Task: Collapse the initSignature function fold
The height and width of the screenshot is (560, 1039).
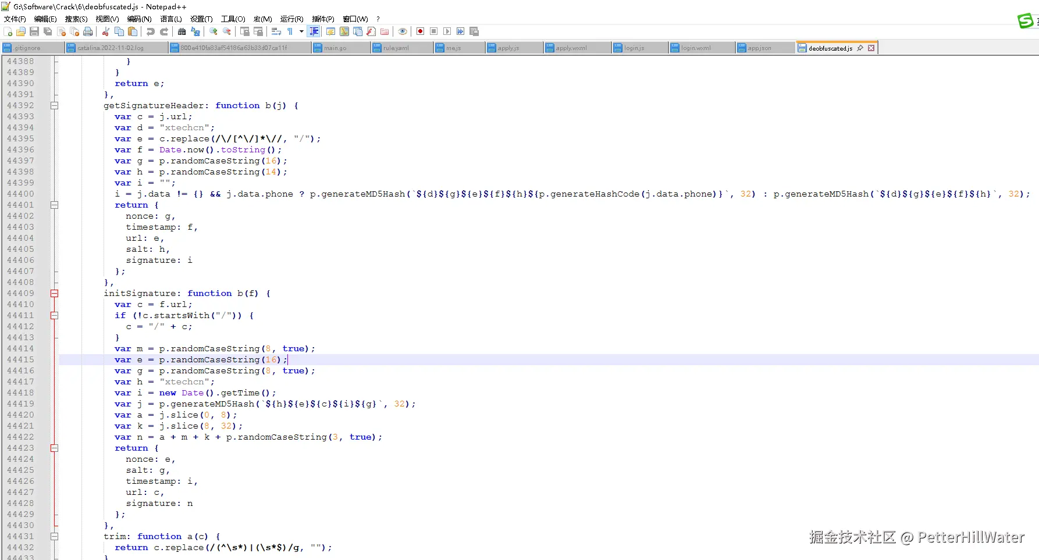Action: (x=54, y=293)
